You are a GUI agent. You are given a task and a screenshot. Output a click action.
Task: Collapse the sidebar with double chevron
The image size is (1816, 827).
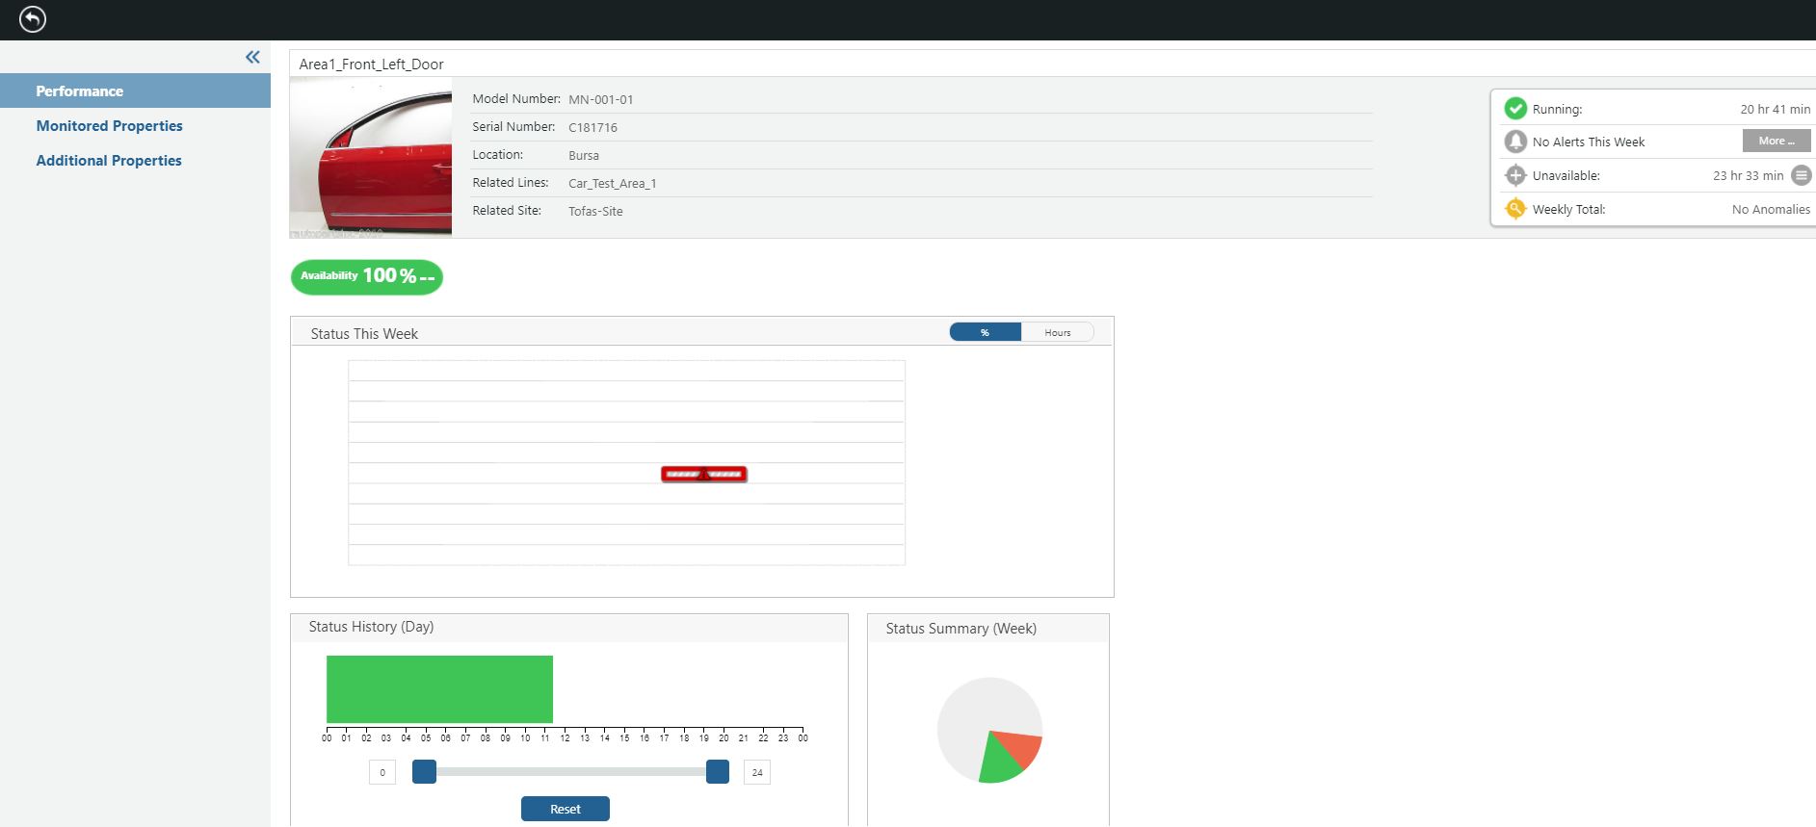(x=252, y=57)
